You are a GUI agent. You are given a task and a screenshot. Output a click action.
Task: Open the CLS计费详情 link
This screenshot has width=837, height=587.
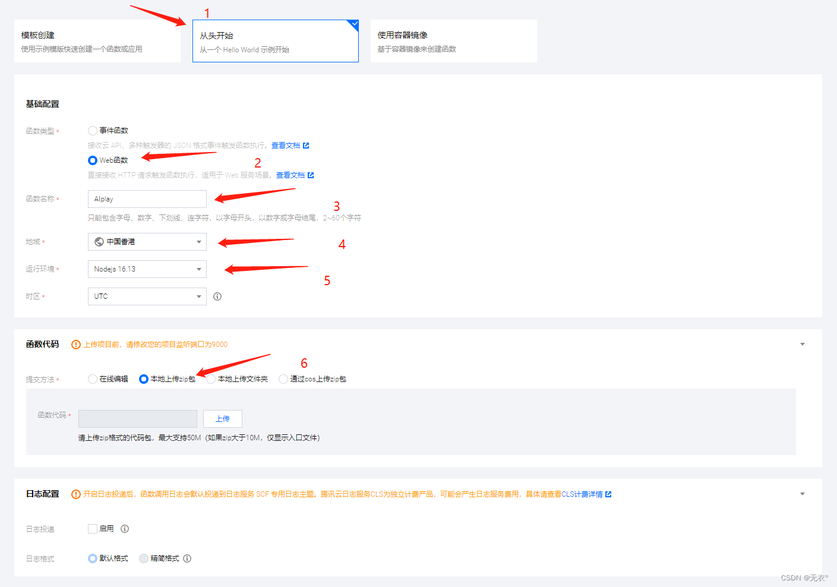pyautogui.click(x=582, y=494)
